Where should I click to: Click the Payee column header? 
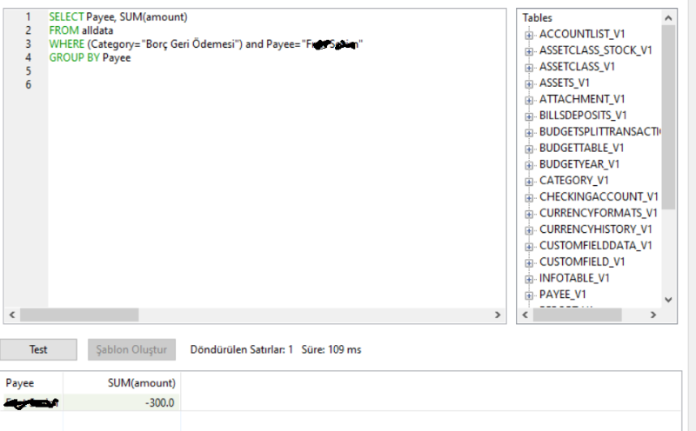tap(31, 383)
